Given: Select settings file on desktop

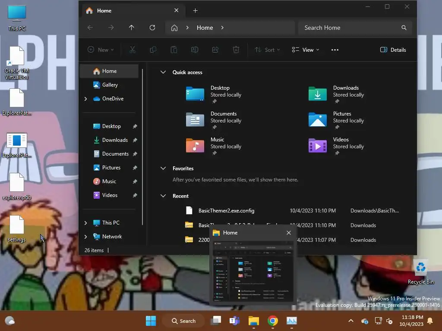Looking at the screenshot, I should point(17,229).
